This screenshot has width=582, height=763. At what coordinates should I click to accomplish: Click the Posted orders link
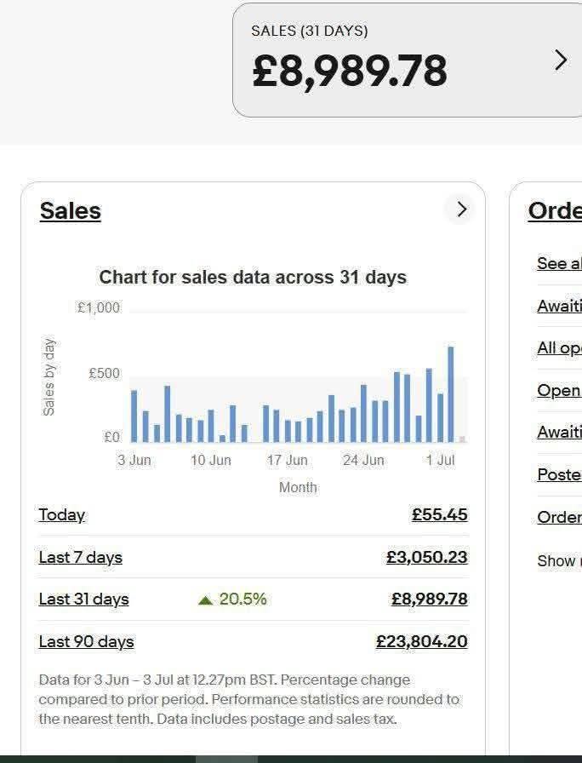(559, 474)
